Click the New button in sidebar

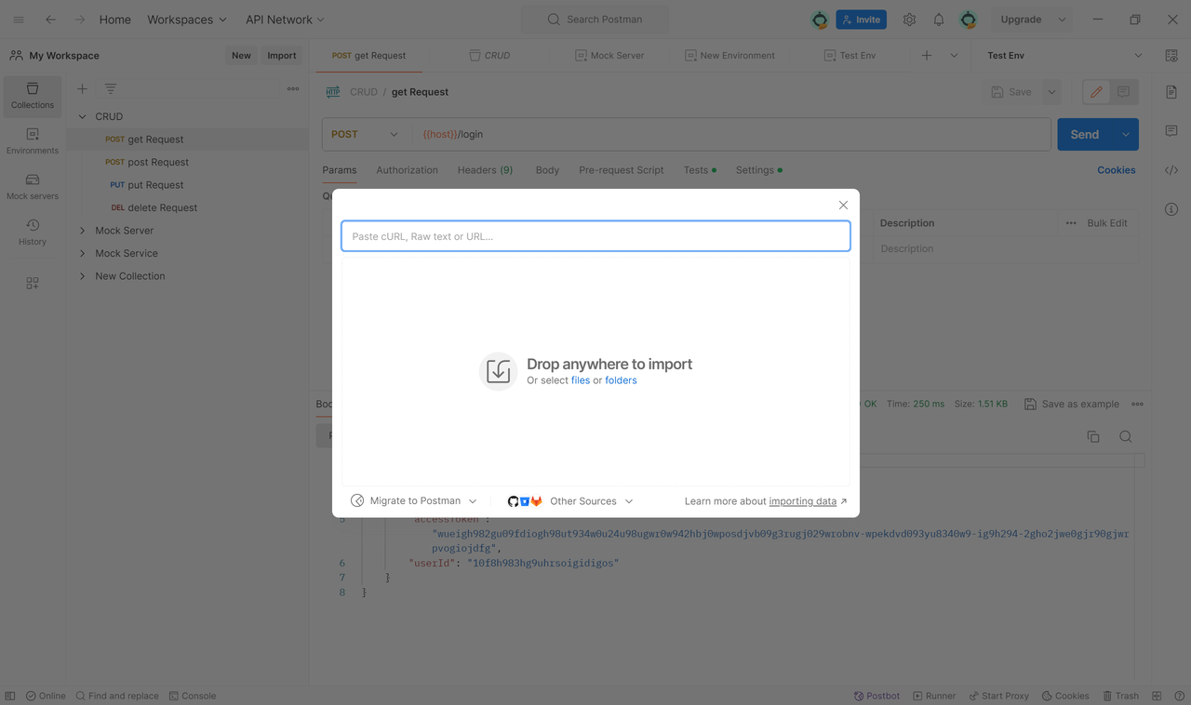coord(241,56)
